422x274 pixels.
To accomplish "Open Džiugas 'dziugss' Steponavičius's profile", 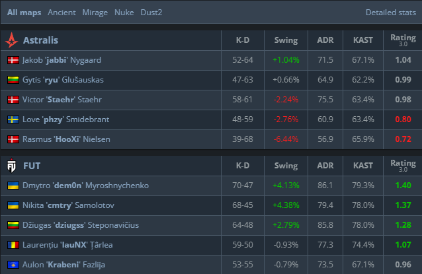I will 81,225.
